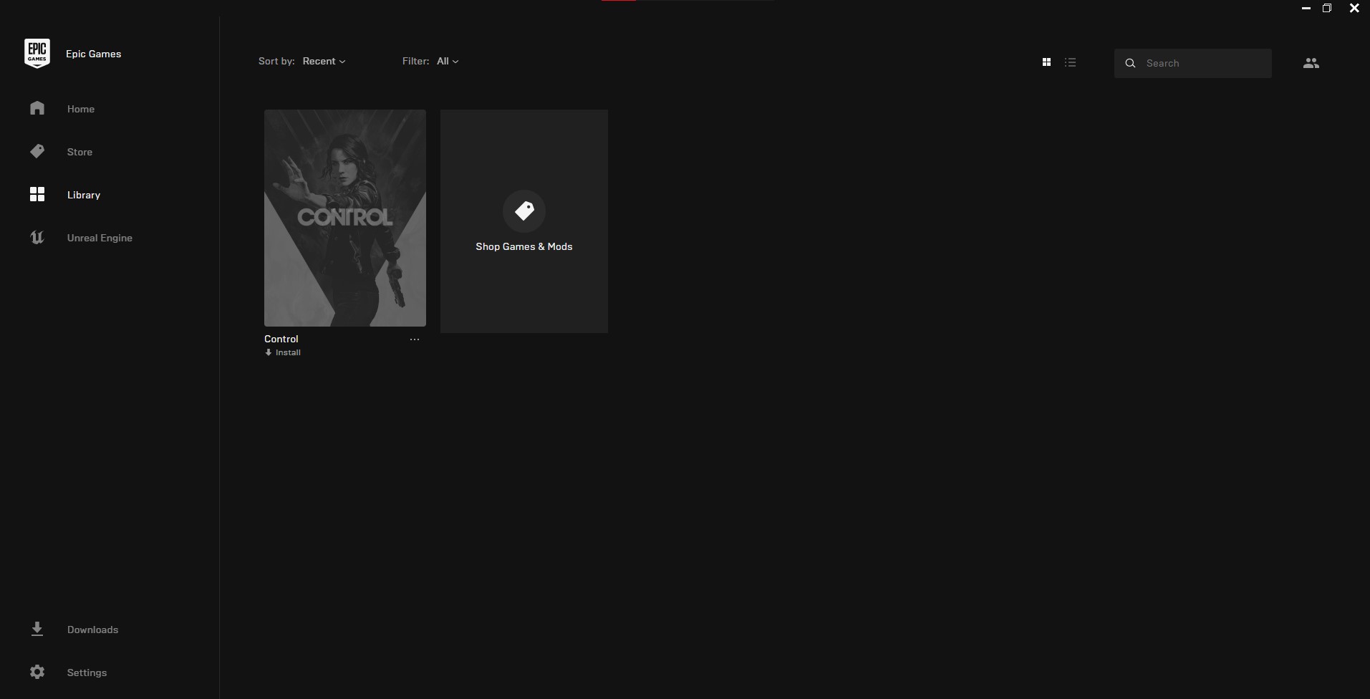Viewport: 1370px width, 699px height.
Task: Minimize the launcher window
Action: [x=1306, y=8]
